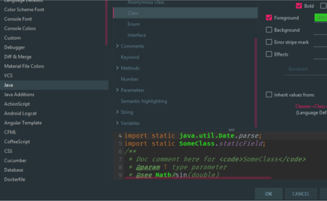Enable the Error stripe mark checkbox

[x=269, y=42]
